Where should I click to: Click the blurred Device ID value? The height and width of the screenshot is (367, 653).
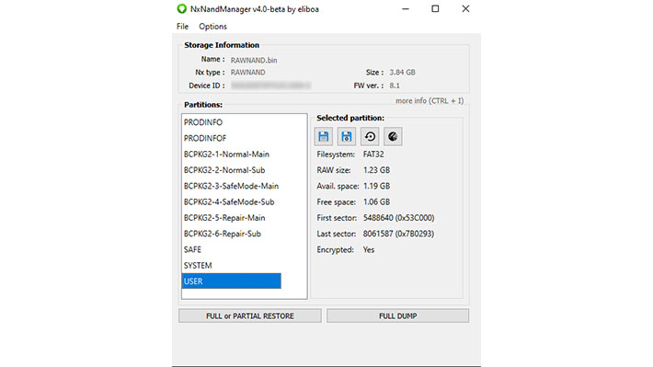(x=270, y=86)
